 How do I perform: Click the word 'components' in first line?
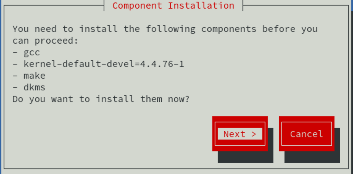pos(229,30)
